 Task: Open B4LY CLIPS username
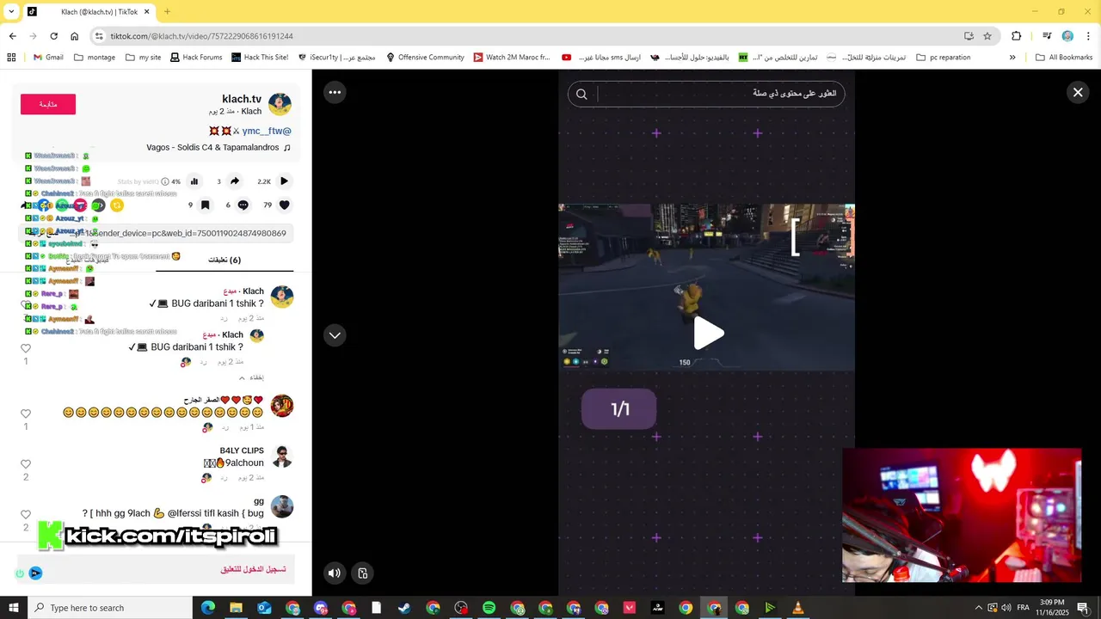tap(242, 450)
